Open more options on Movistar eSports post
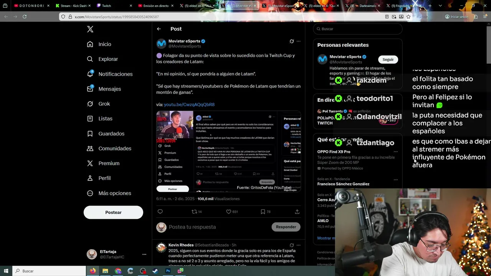This screenshot has width=491, height=276. [x=298, y=41]
